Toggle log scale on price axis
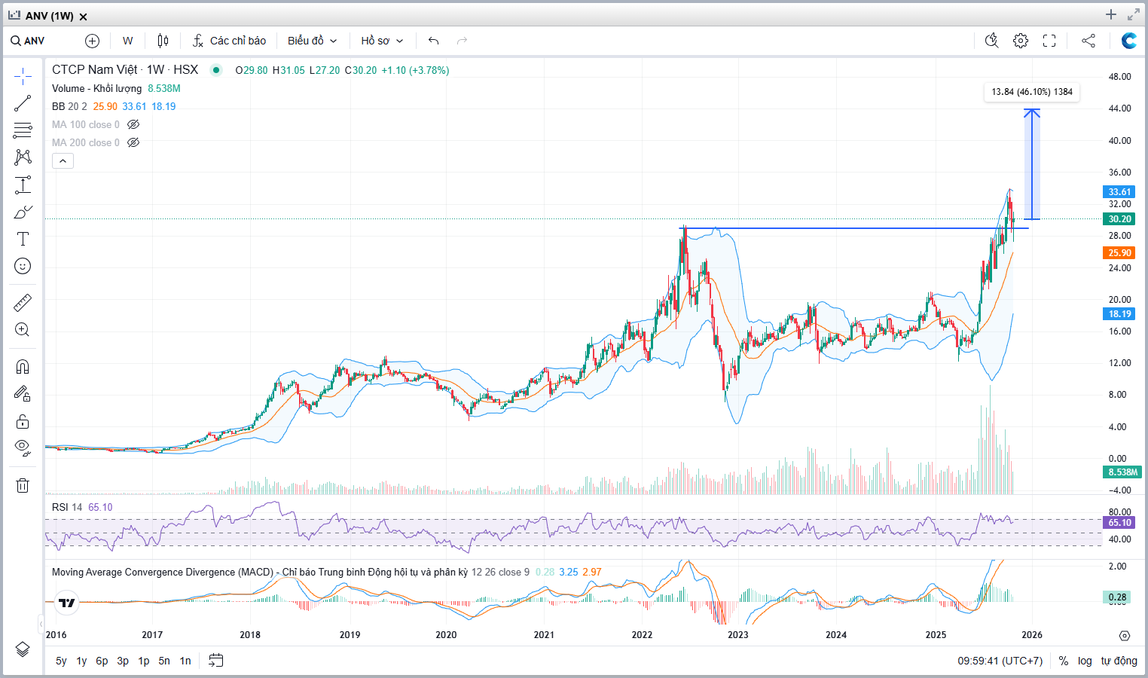Image resolution: width=1148 pixels, height=678 pixels. click(1084, 661)
